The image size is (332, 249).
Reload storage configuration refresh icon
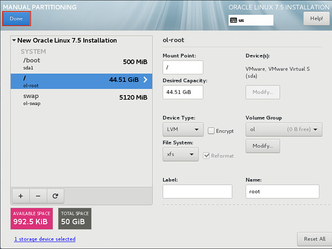(x=55, y=196)
